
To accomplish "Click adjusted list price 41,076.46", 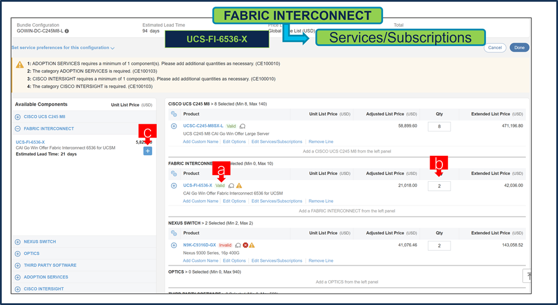I will (x=408, y=245).
